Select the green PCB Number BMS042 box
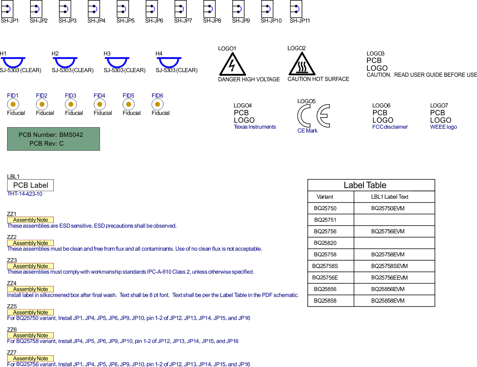Image resolution: width=477 pixels, height=367 pixels. [x=53, y=139]
